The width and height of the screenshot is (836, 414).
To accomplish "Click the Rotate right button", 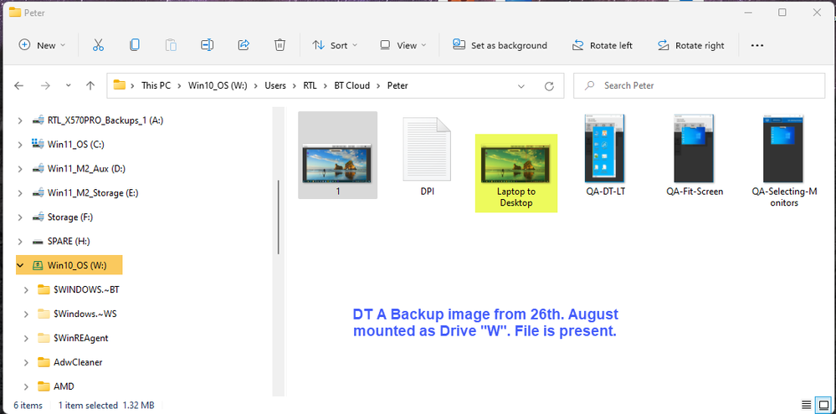I will coord(690,45).
